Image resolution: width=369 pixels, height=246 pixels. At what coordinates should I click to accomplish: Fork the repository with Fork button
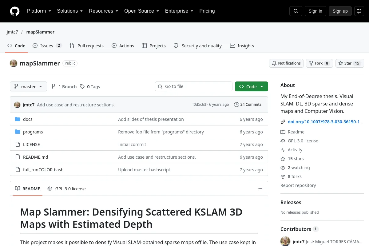(x=319, y=63)
